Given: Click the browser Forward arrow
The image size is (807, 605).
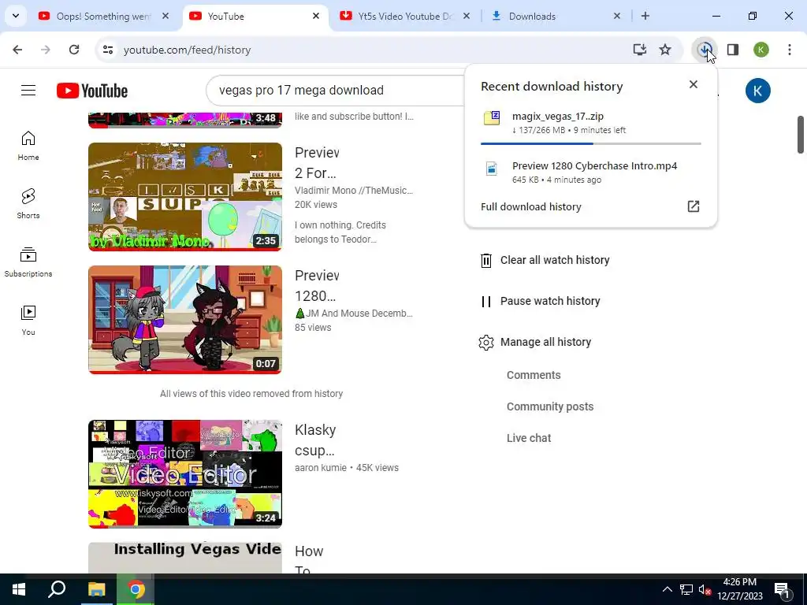Looking at the screenshot, I should click(46, 50).
